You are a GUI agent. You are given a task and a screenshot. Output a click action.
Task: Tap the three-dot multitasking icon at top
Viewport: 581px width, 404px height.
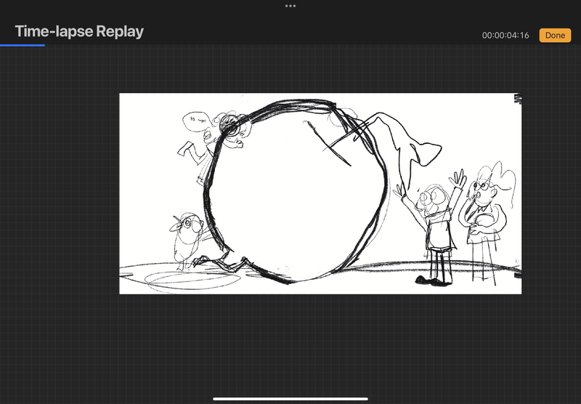(290, 5)
